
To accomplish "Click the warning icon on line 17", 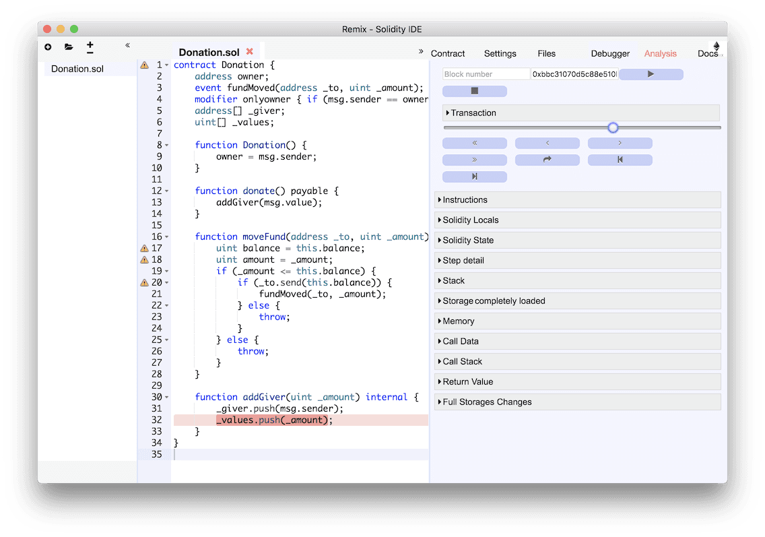I will click(x=144, y=248).
